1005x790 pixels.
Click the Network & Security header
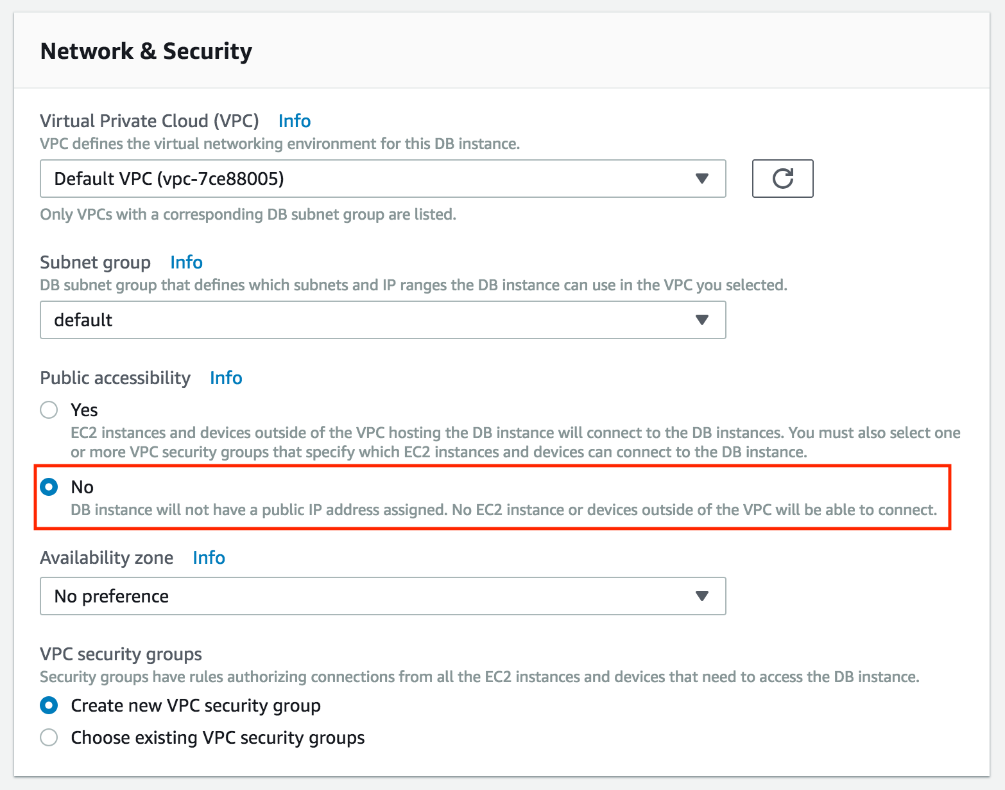146,51
